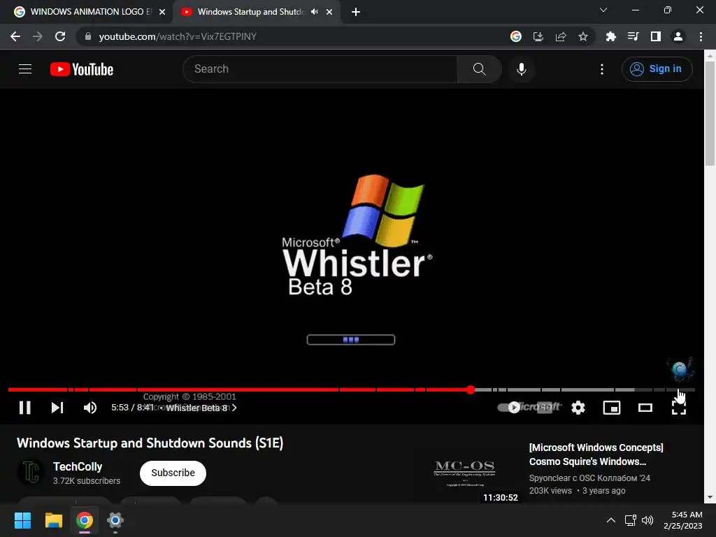Viewport: 716px width, 537px height.
Task: Click the YouTube address bar URL
Action: tap(178, 36)
